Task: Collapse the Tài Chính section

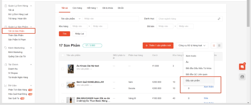Action: click(x=31, y=65)
